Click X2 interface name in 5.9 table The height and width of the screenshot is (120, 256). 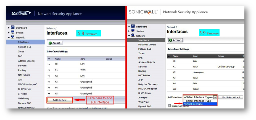[174, 72]
